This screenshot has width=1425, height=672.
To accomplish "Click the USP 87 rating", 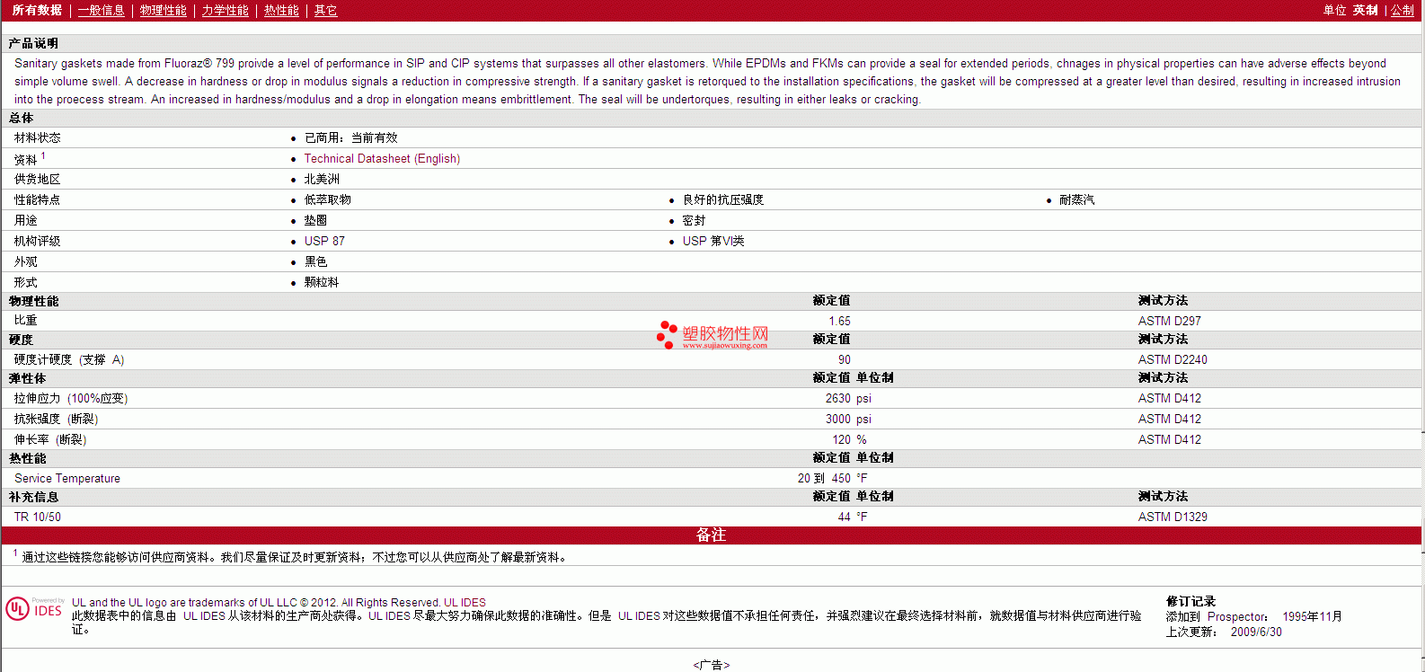I will (x=324, y=241).
